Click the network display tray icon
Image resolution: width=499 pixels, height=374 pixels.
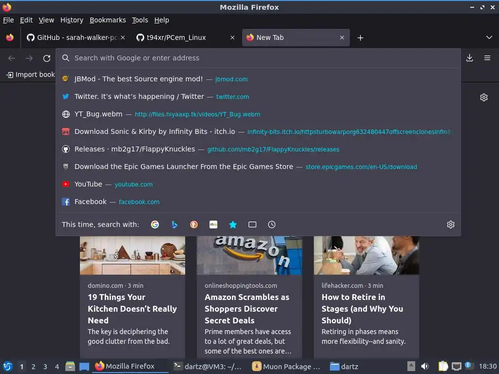point(456,366)
